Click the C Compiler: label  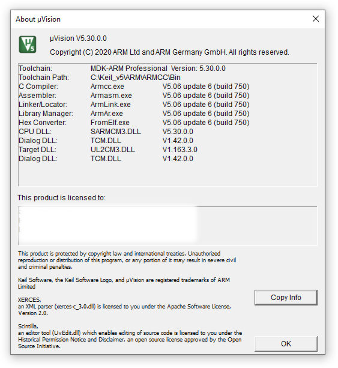tap(38, 87)
